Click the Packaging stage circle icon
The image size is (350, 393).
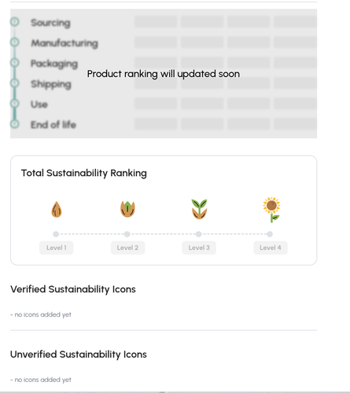point(15,62)
